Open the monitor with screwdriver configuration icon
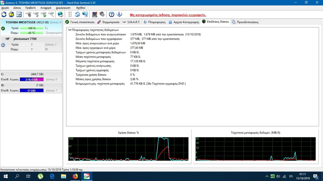The image size is (323, 181). [x=95, y=14]
